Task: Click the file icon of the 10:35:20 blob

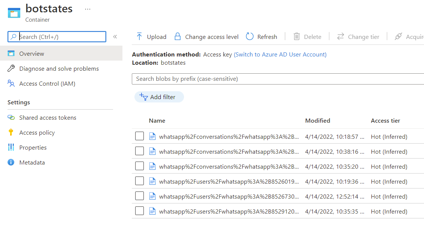Action: coord(152,166)
